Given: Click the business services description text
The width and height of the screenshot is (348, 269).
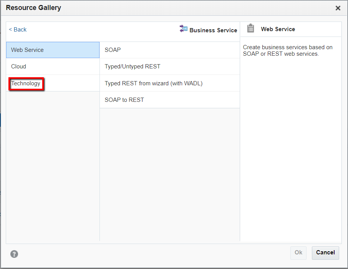Looking at the screenshot, I should point(288,51).
